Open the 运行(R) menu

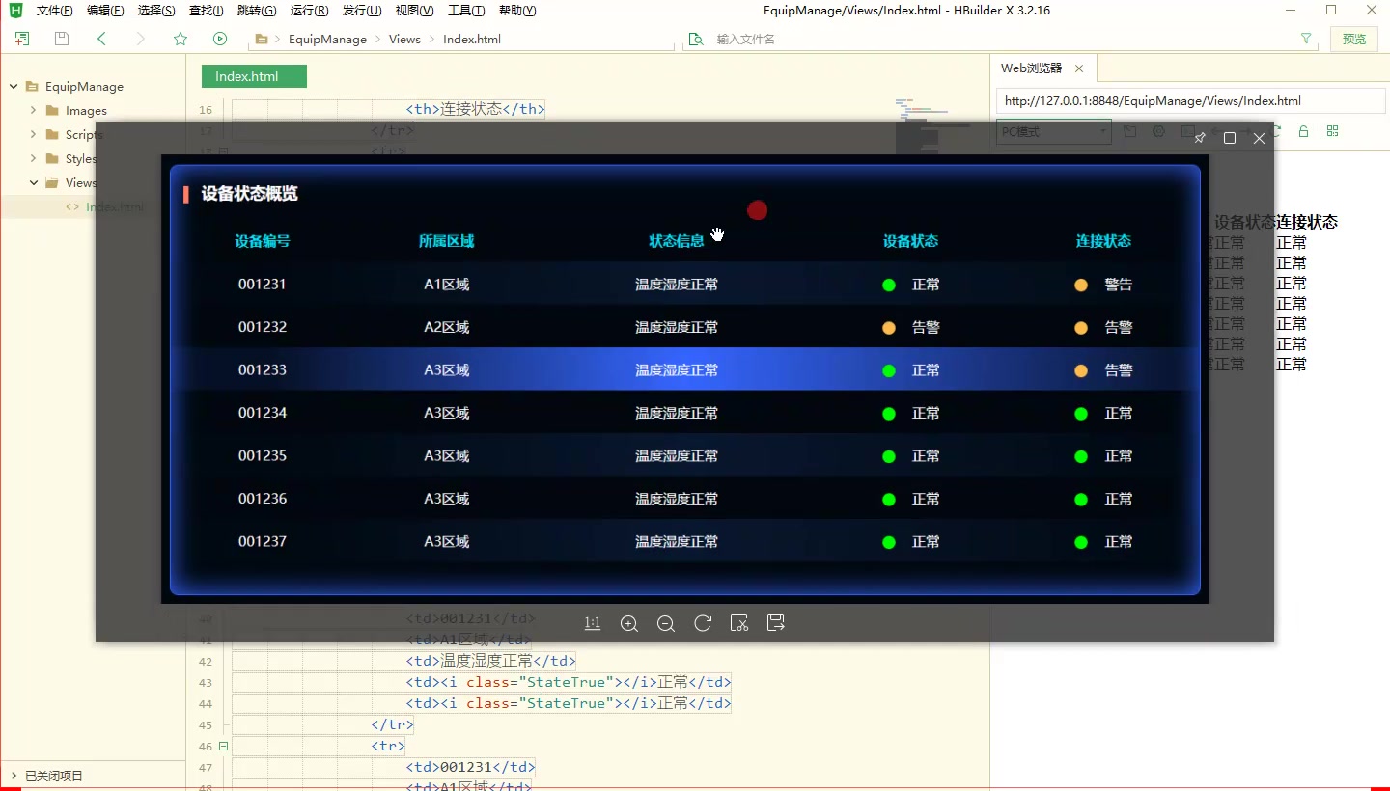pyautogui.click(x=309, y=11)
